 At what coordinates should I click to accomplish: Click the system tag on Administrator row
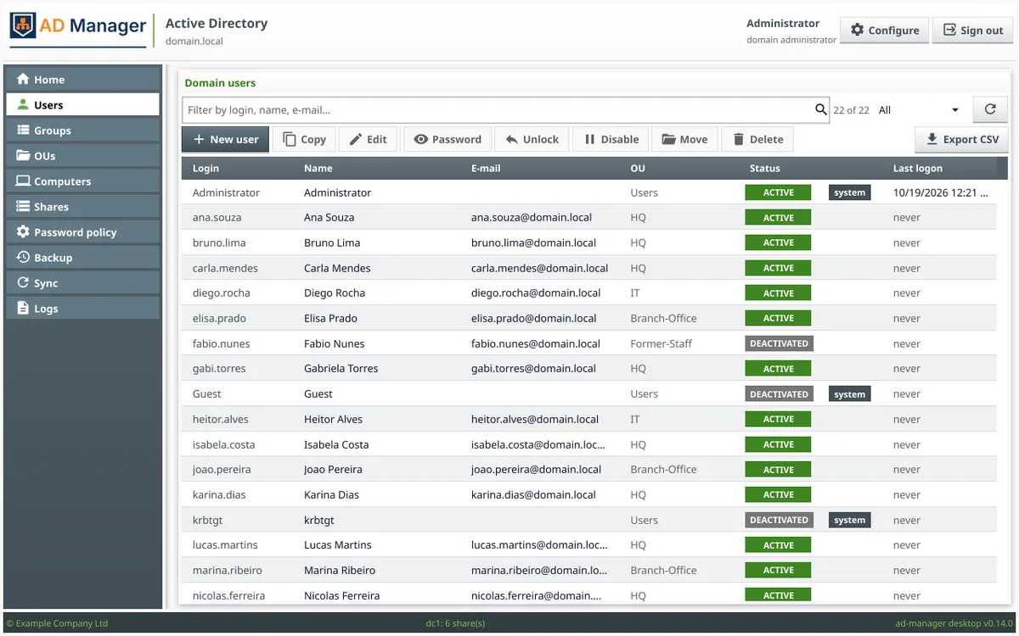coord(849,192)
